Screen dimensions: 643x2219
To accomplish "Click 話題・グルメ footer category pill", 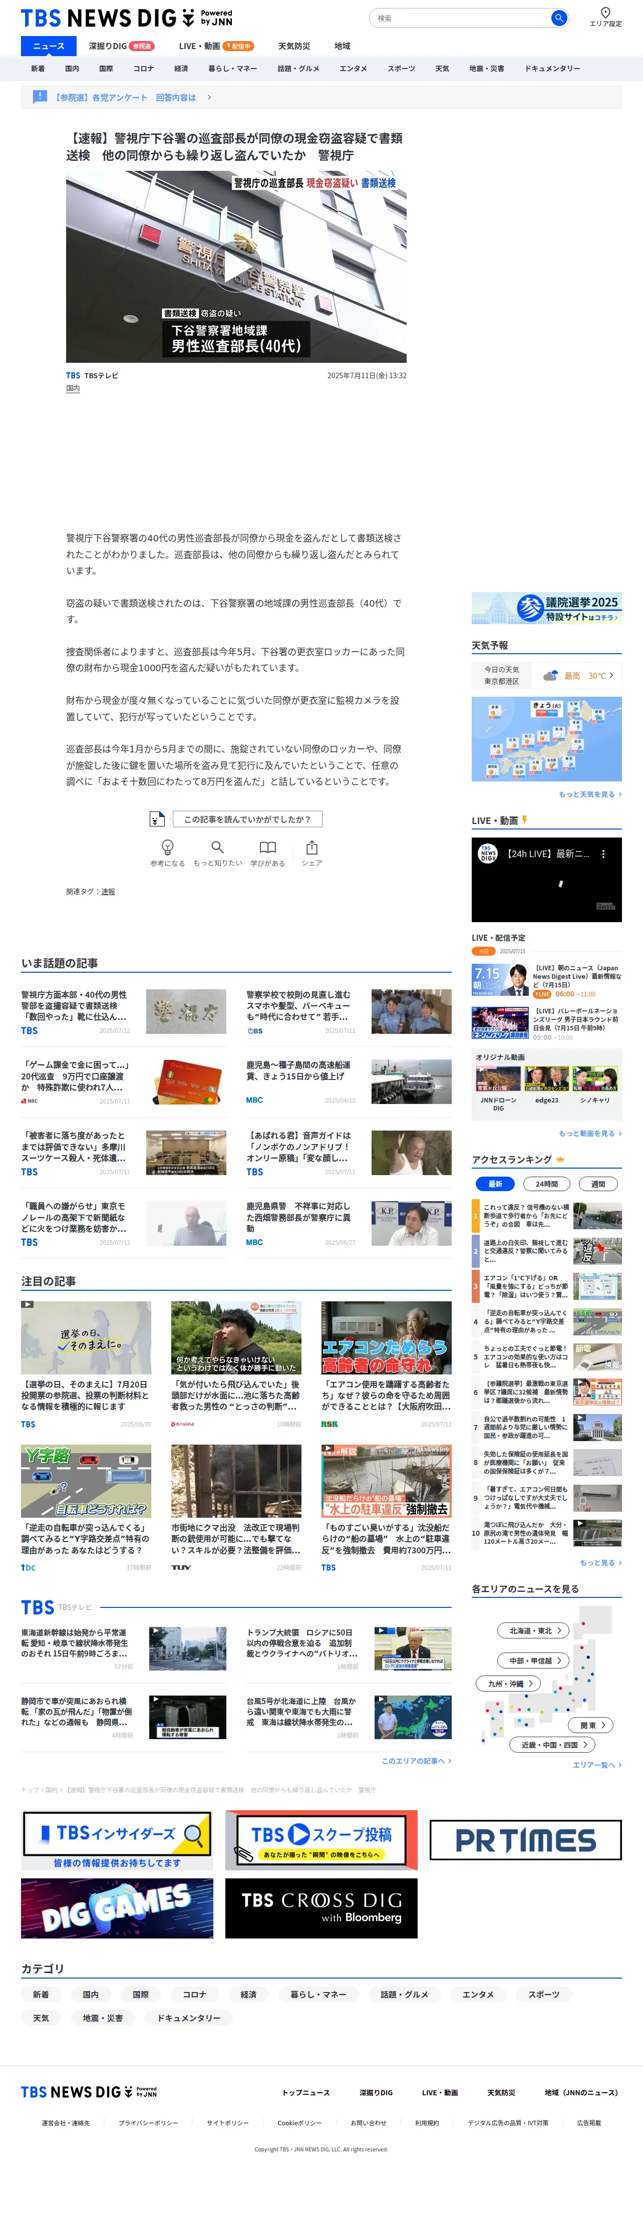I will (404, 1994).
